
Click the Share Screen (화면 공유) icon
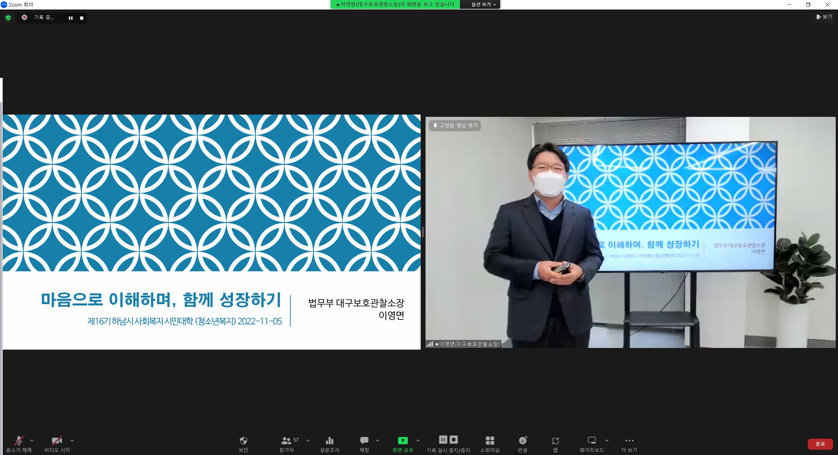[403, 441]
